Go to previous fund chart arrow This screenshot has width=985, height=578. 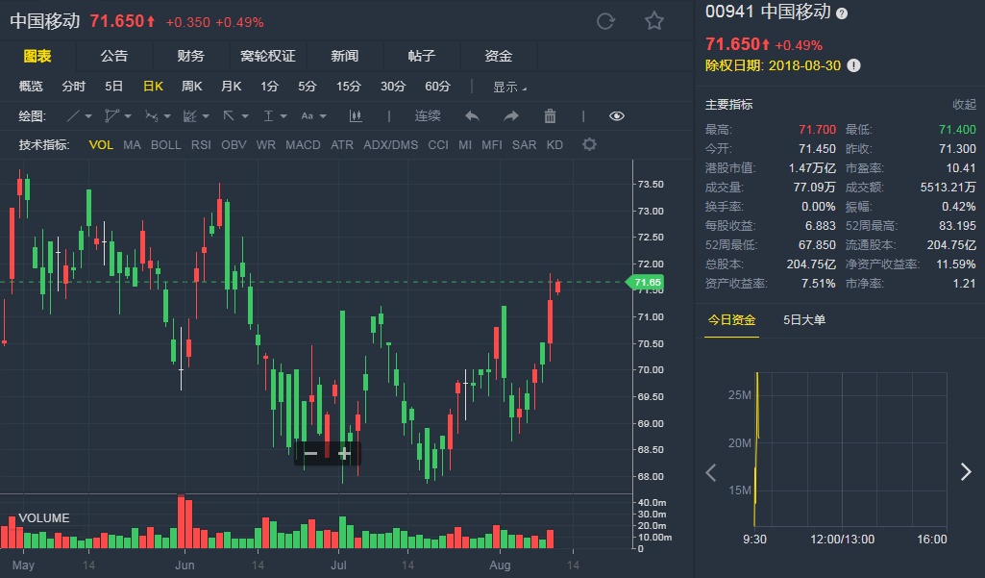710,472
